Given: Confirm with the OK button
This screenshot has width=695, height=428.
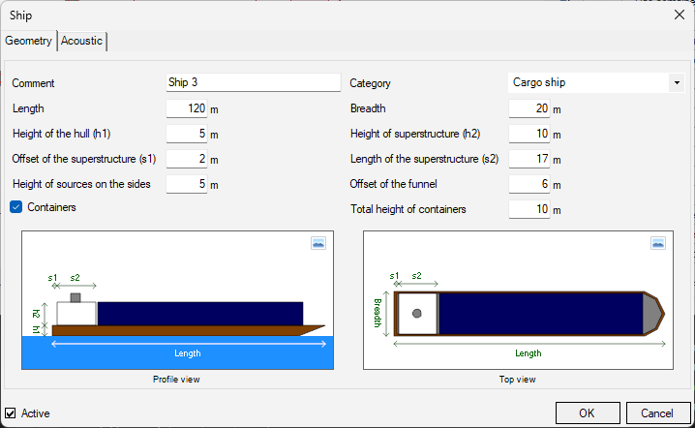Looking at the screenshot, I should pyautogui.click(x=588, y=413).
